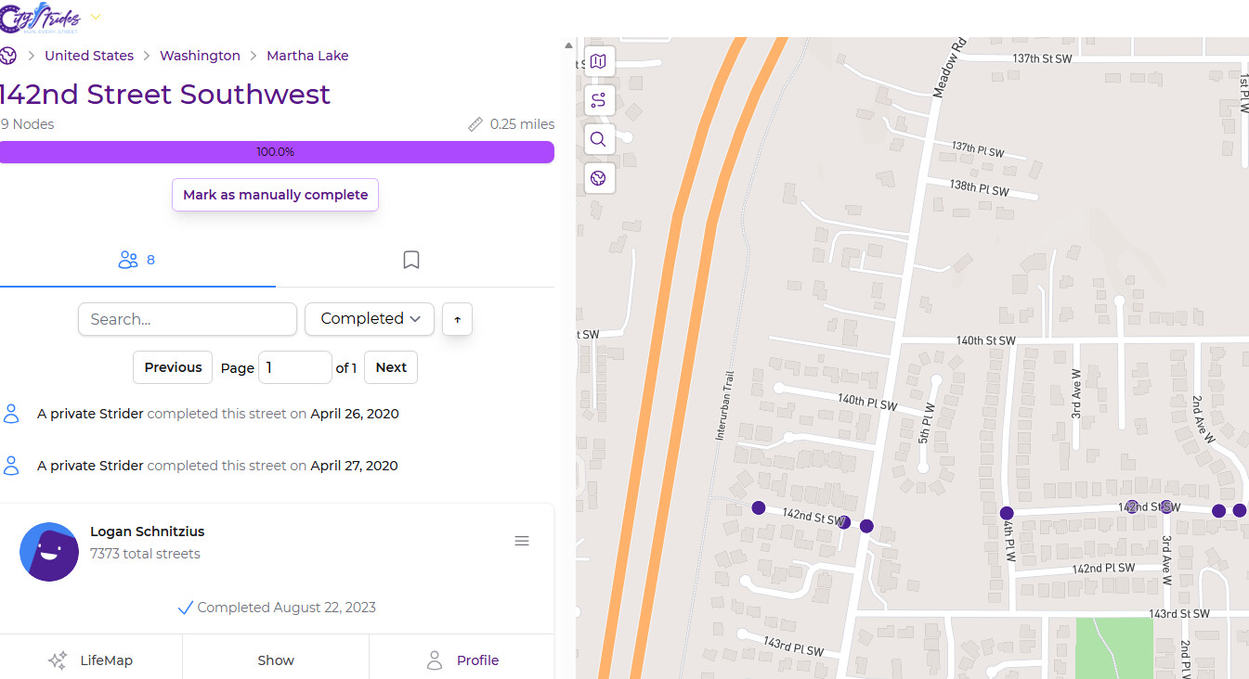Open the Washington breadcrumb link
Screen dimensions: 1249x679
pyautogui.click(x=200, y=56)
